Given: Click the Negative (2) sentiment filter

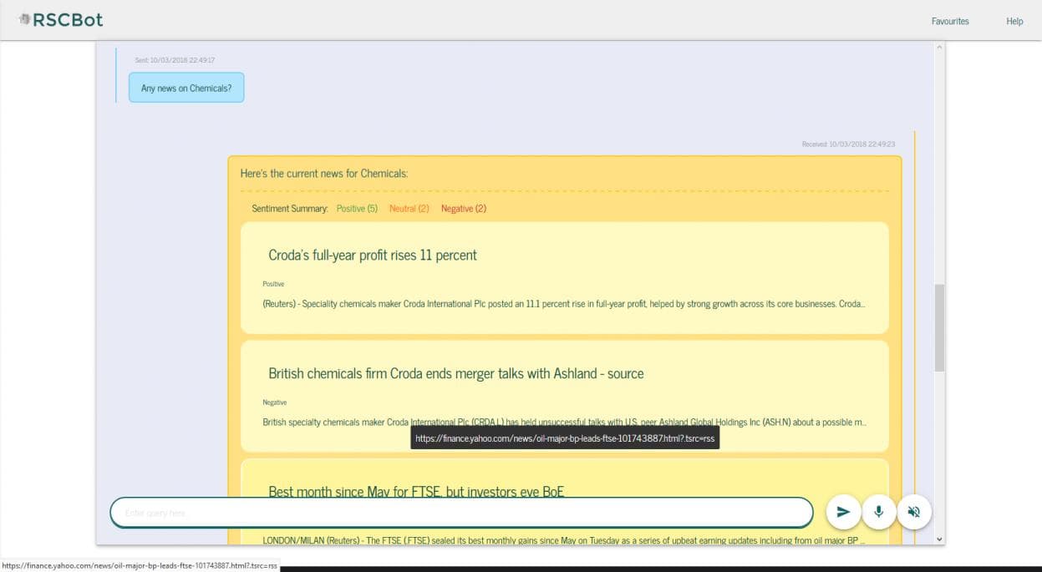Looking at the screenshot, I should click(464, 209).
